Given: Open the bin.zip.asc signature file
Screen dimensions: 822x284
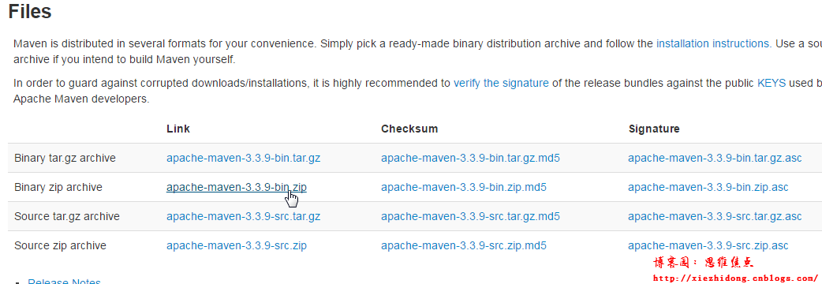Looking at the screenshot, I should pyautogui.click(x=708, y=187).
